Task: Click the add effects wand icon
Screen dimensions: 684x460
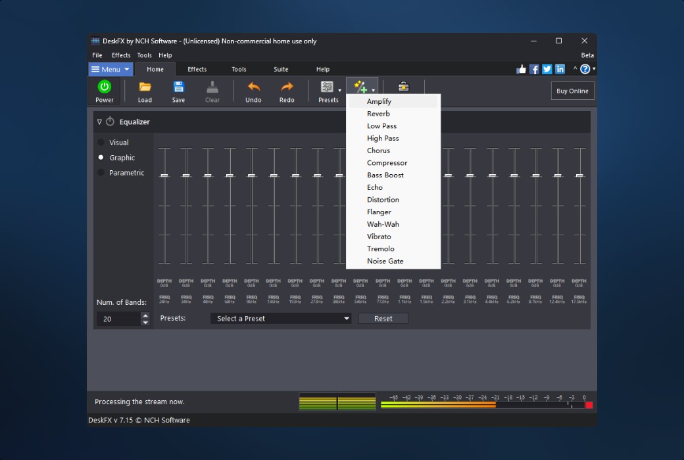Action: pyautogui.click(x=359, y=85)
